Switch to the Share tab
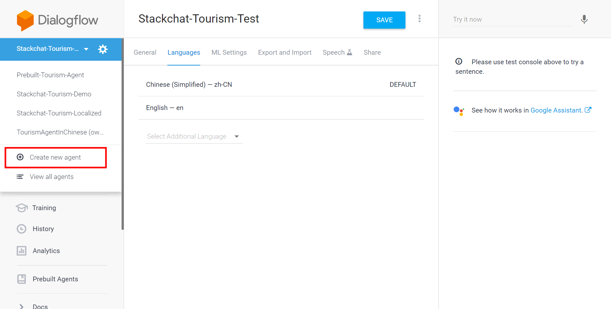The height and width of the screenshot is (309, 611). point(372,52)
